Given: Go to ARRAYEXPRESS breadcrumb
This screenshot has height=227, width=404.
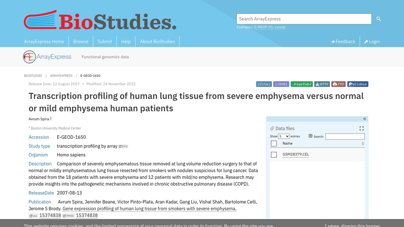Looking at the screenshot, I should (61, 76).
